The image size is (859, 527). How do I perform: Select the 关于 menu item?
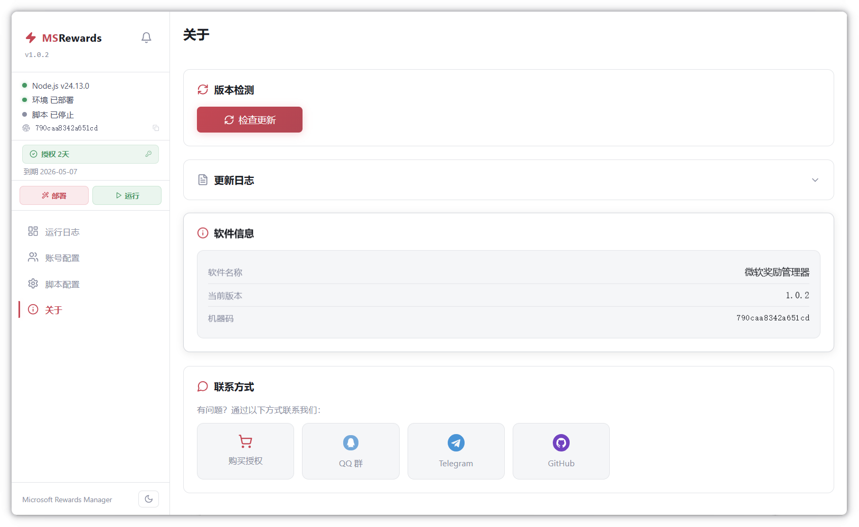(90, 310)
